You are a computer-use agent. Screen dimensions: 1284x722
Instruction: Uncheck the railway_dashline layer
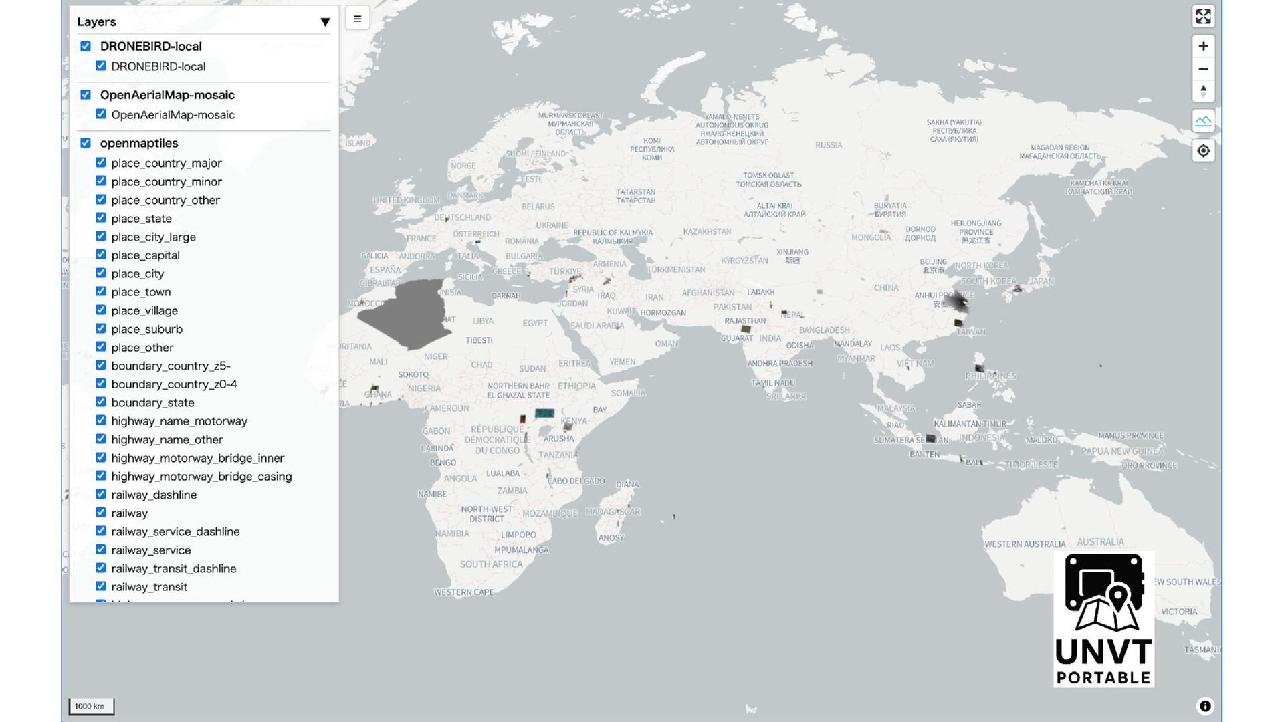[101, 494]
